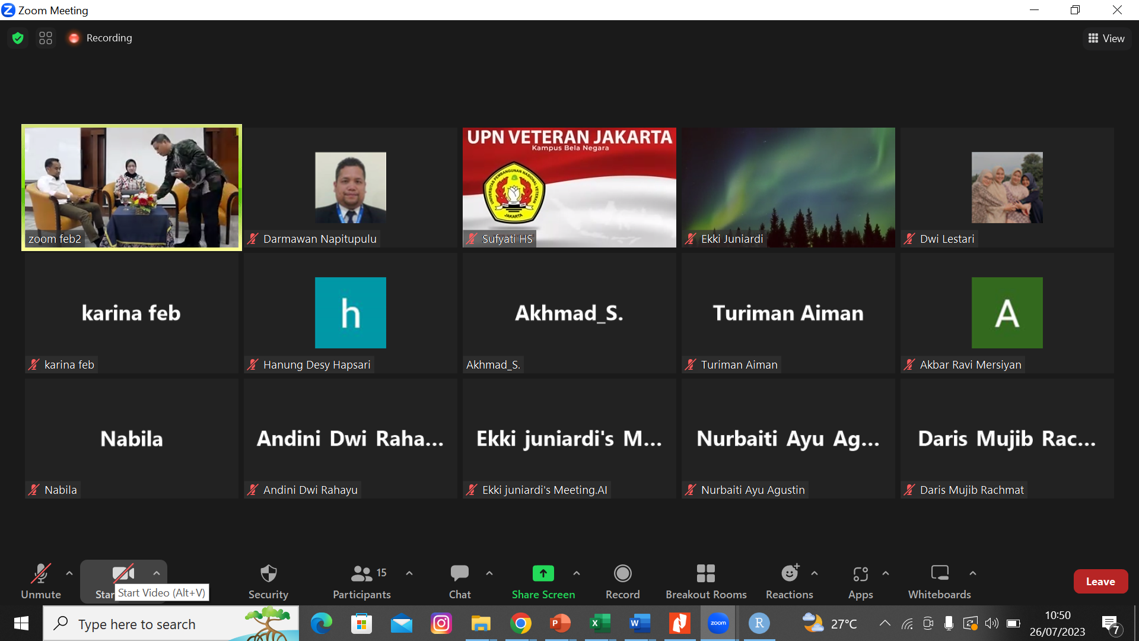Select the Ekki Juniardi aurora tile
The image size is (1139, 641).
coord(788,188)
